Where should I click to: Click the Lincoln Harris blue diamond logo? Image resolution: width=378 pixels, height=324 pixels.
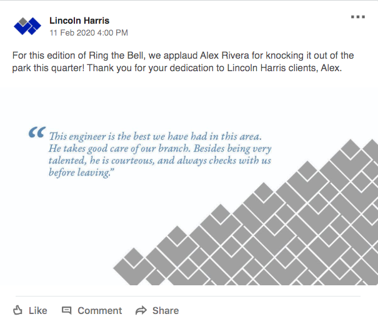(x=27, y=26)
